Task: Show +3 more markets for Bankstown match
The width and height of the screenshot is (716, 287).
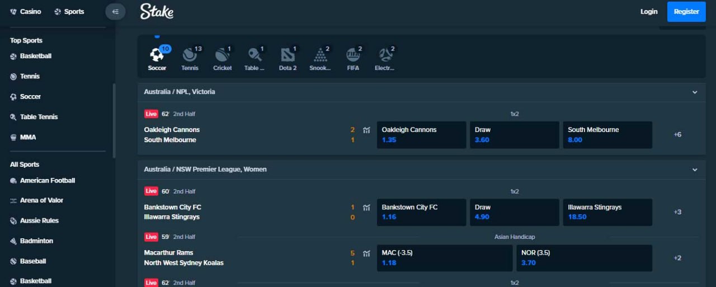Action: pyautogui.click(x=677, y=212)
